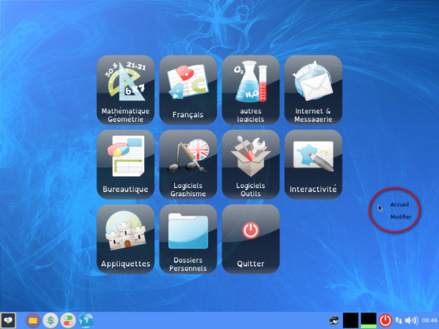Open the green dollar-sign taskbar app
Image resolution: width=439 pixels, height=329 pixels.
tap(50, 320)
